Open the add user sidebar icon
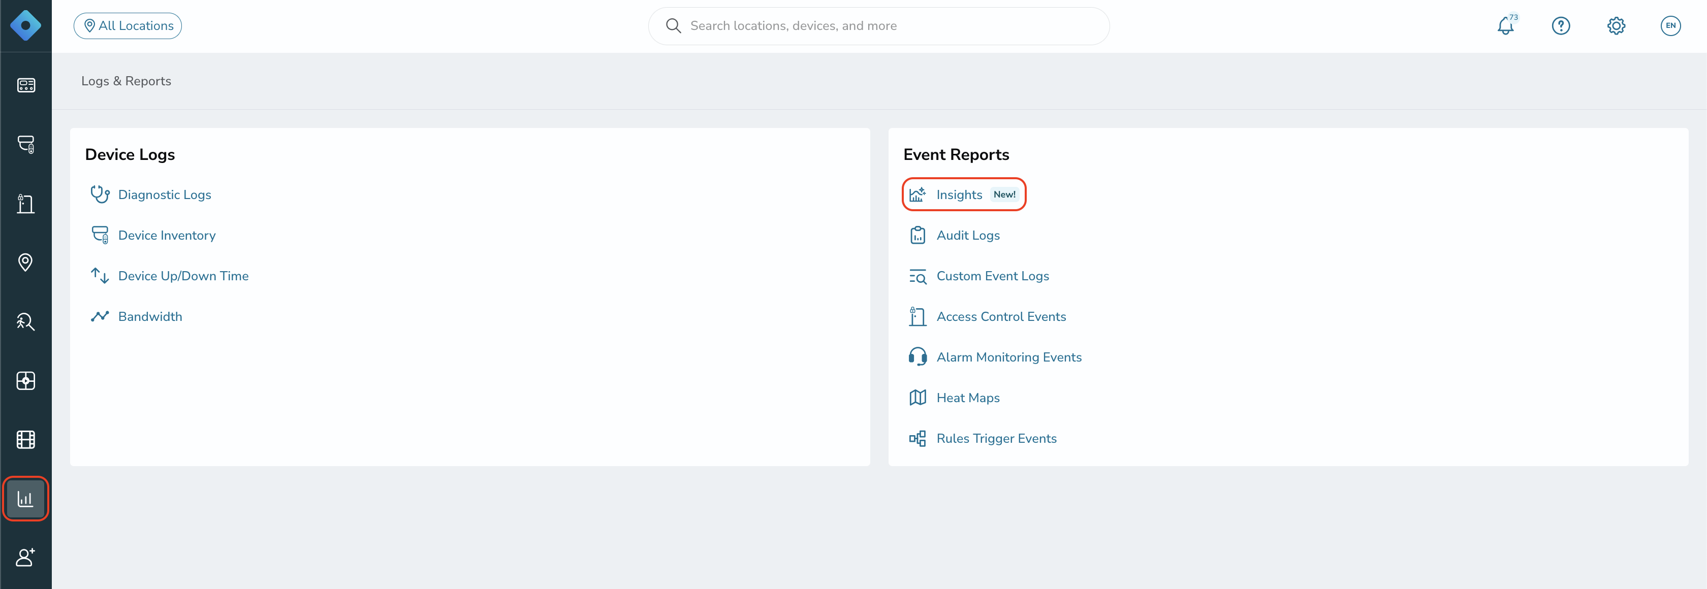 25,557
